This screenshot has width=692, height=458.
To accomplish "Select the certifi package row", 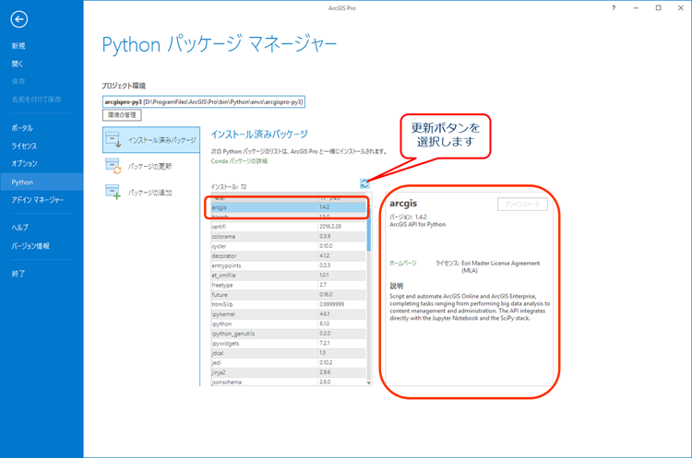I will [289, 227].
